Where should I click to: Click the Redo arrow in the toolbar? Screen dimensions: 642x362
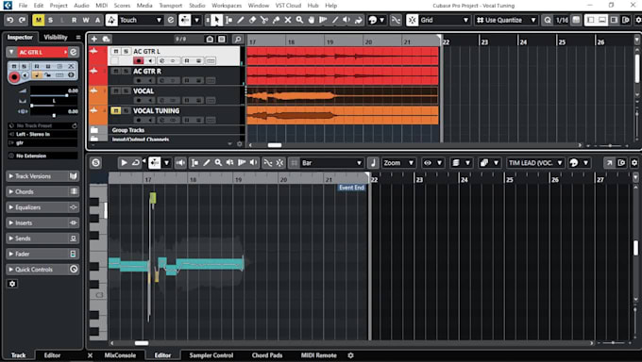coord(22,20)
